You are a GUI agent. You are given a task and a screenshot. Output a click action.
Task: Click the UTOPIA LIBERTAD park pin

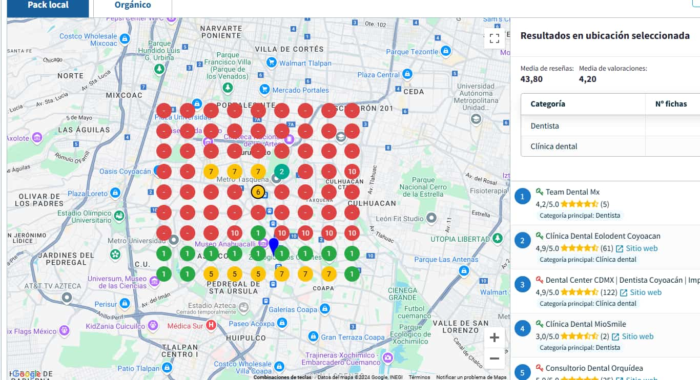point(498,239)
